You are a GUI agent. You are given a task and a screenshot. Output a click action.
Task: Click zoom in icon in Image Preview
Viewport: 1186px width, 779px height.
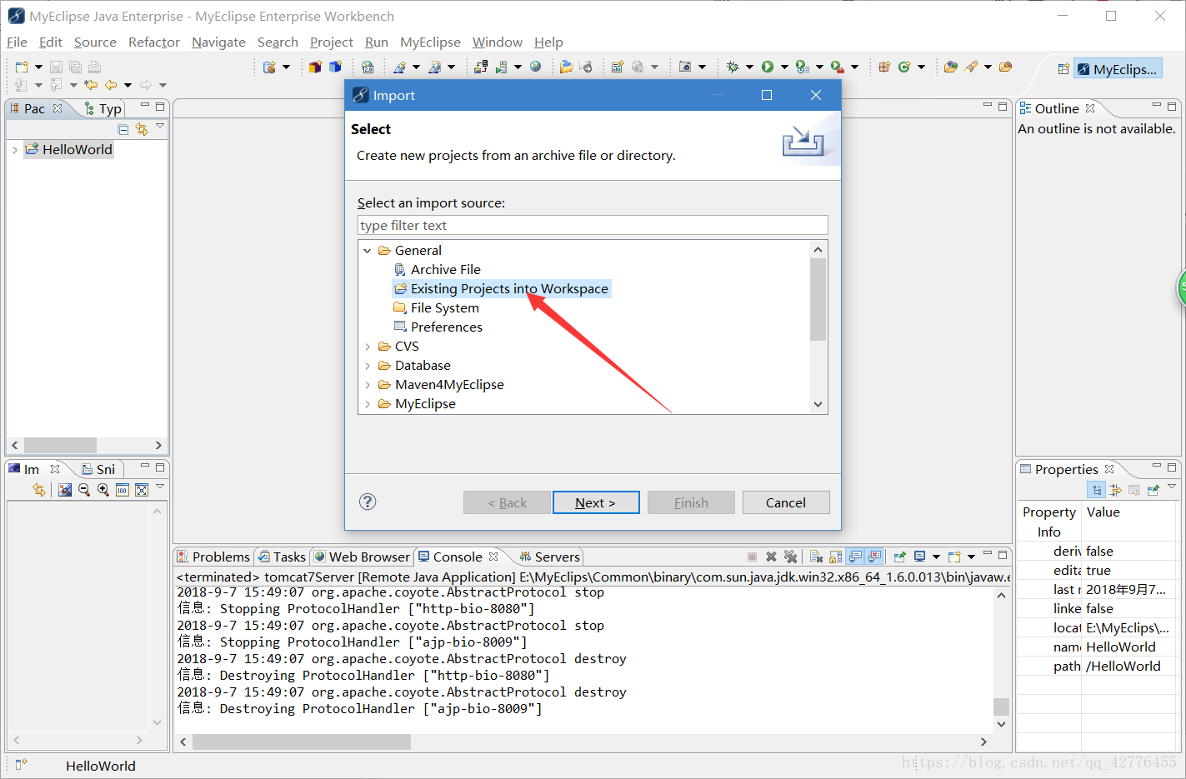pos(103,490)
